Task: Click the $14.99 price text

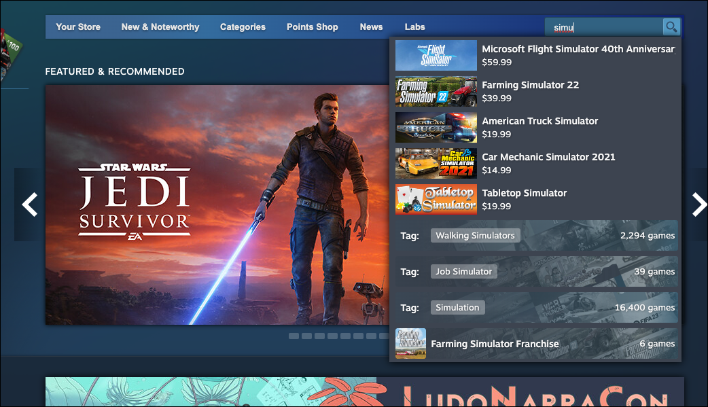Action: [x=497, y=171]
